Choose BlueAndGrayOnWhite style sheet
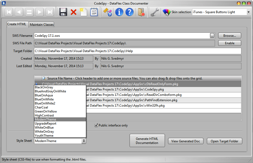This screenshot has width=253, height=163. pyautogui.click(x=60, y=91)
